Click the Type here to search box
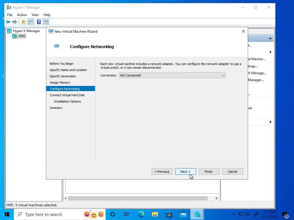 click(x=60, y=214)
